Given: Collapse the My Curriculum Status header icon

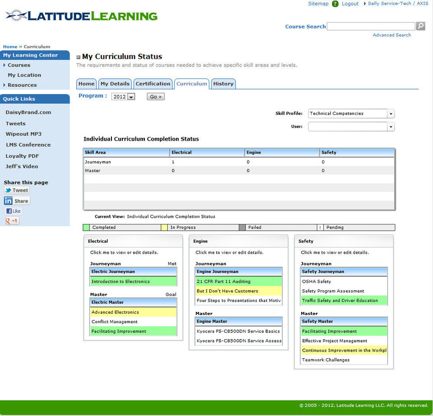Looking at the screenshot, I should coord(78,57).
